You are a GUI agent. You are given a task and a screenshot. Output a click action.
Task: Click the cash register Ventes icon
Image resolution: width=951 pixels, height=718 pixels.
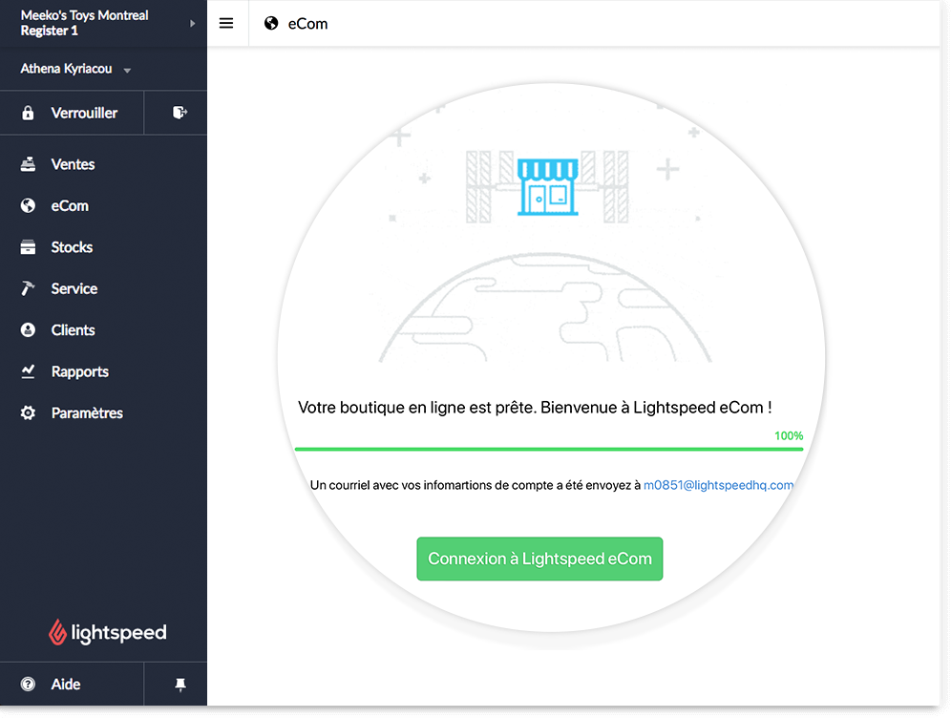click(29, 164)
